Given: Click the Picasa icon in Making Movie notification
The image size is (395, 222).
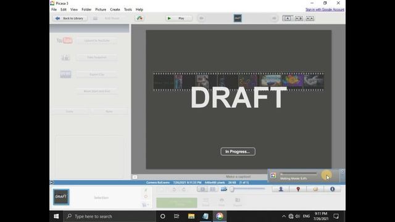Looking at the screenshot, I should (273, 175).
